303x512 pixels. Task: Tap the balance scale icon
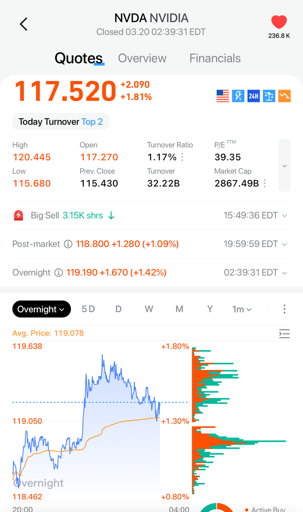point(269,96)
